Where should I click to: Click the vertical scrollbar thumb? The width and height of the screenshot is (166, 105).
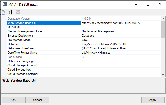(163, 29)
